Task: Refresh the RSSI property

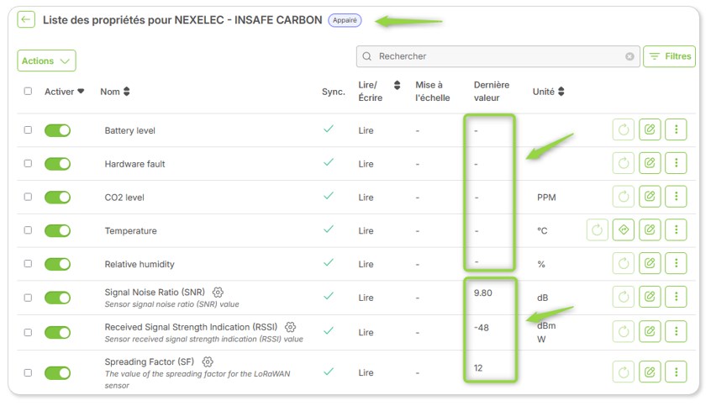Action: [x=624, y=331]
